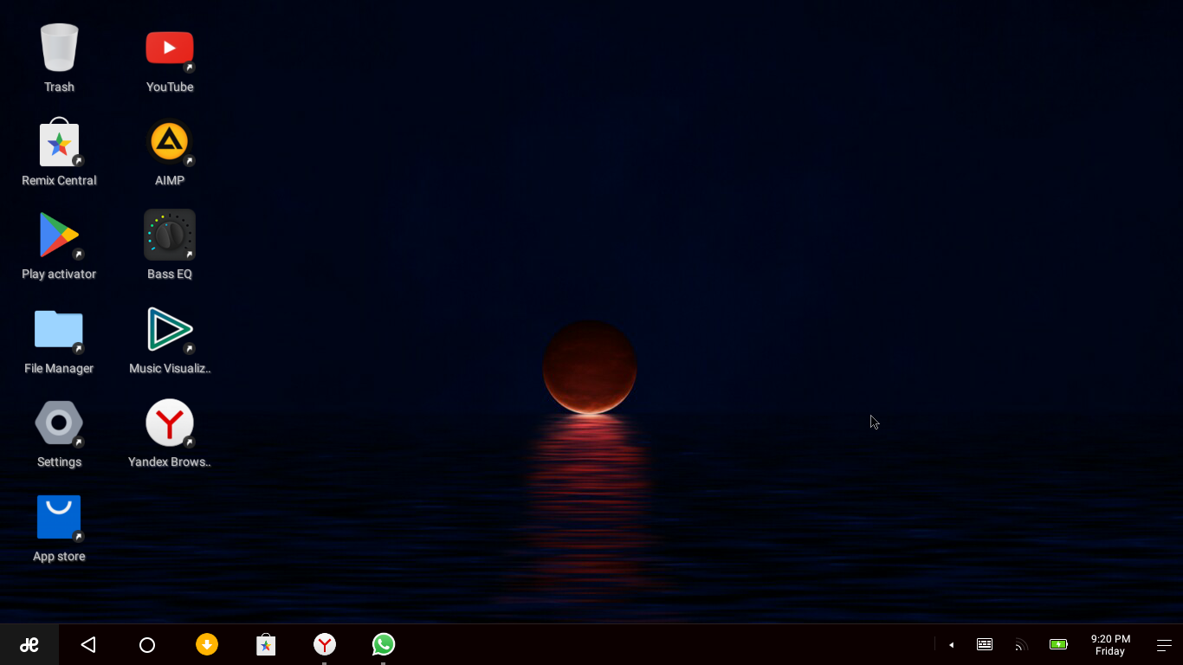Open Play activator shortcut

tap(59, 236)
